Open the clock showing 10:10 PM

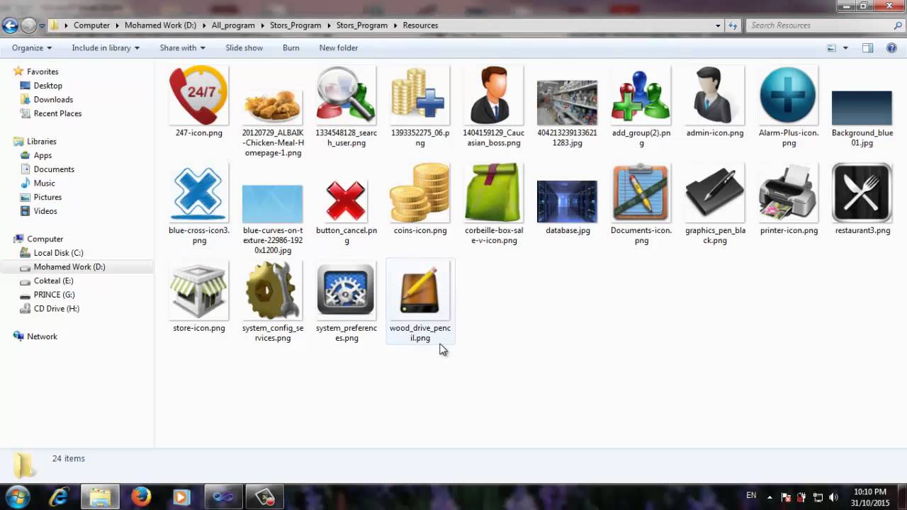coord(871,497)
